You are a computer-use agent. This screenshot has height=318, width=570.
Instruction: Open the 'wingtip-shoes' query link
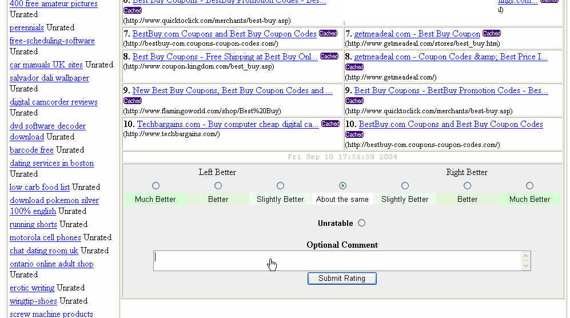click(33, 301)
